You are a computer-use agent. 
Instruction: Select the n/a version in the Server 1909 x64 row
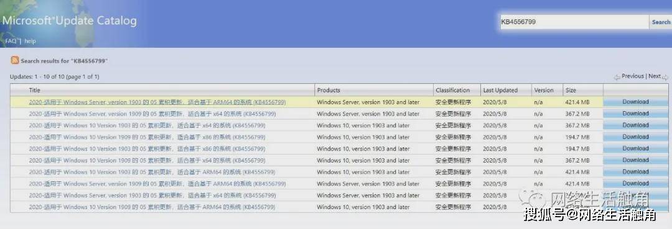point(538,114)
